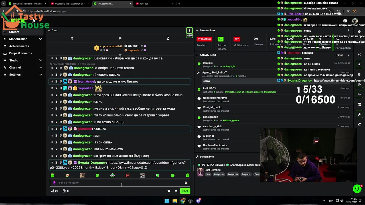Select Stream in the left sidebar

pos(23,32)
